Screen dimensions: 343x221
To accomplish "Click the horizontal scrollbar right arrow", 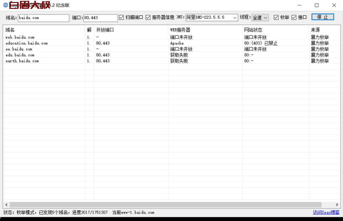I will (337, 205).
